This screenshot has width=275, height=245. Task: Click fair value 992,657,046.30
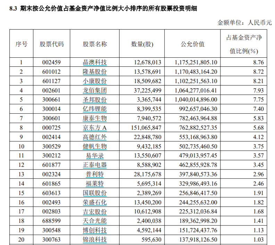tap(198, 109)
